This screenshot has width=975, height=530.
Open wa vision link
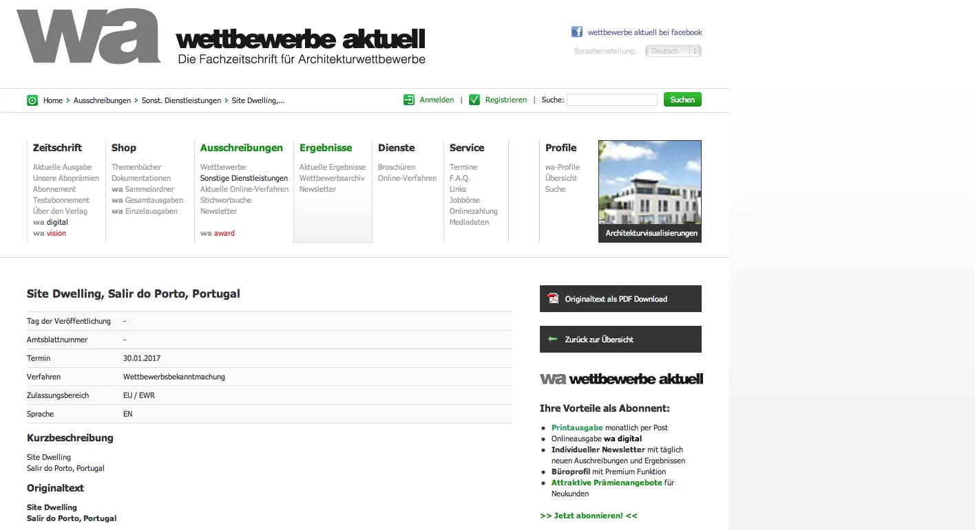pyautogui.click(x=50, y=233)
